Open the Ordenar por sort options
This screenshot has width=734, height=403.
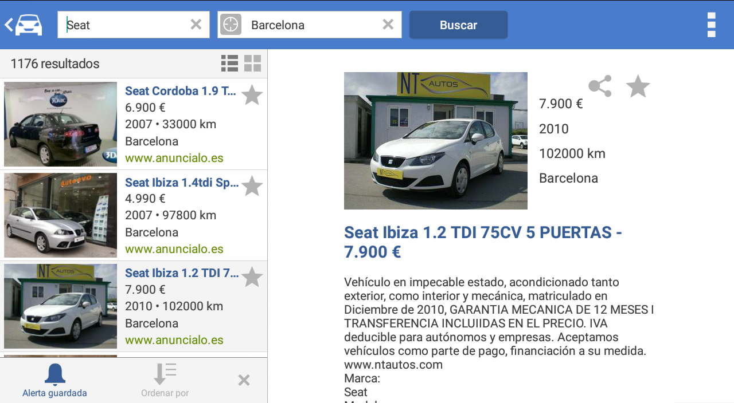point(165,381)
